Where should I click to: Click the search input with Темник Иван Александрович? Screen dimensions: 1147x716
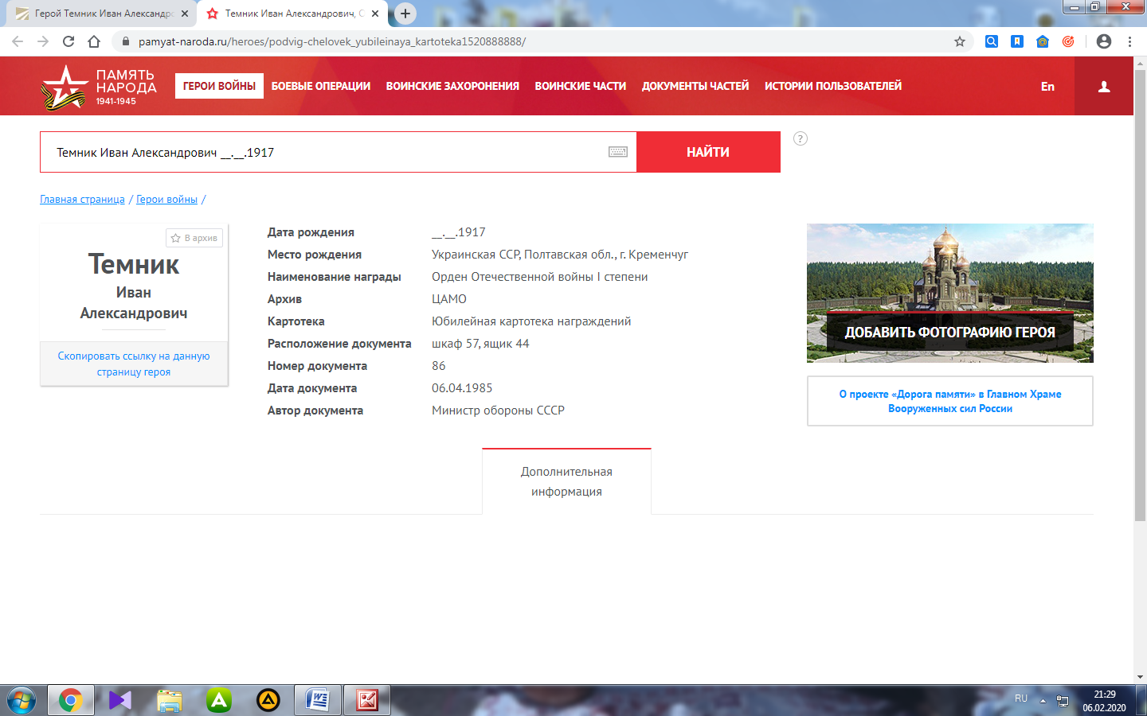click(319, 152)
